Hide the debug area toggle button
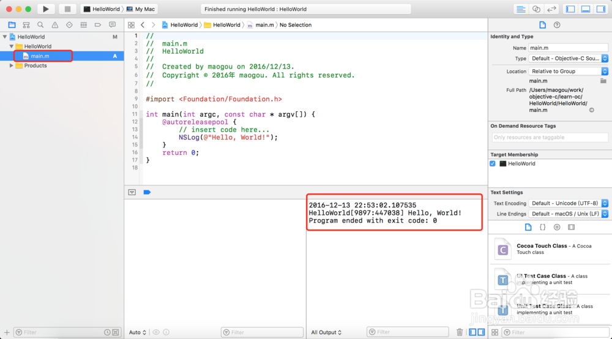This screenshot has width=612, height=339. (x=132, y=192)
